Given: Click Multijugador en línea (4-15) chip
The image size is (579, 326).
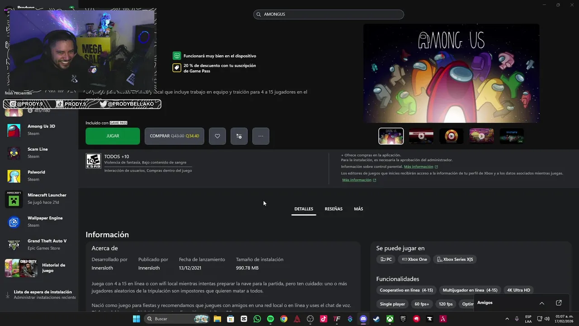Looking at the screenshot, I should (470, 290).
